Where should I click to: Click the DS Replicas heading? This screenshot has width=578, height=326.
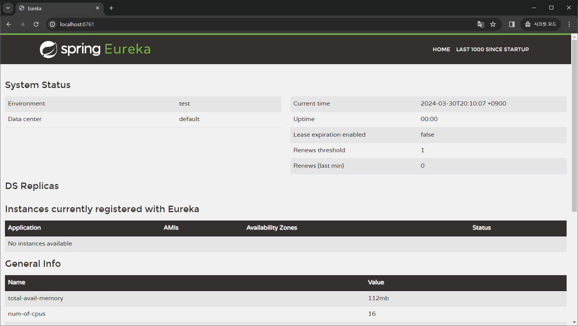[x=32, y=186]
